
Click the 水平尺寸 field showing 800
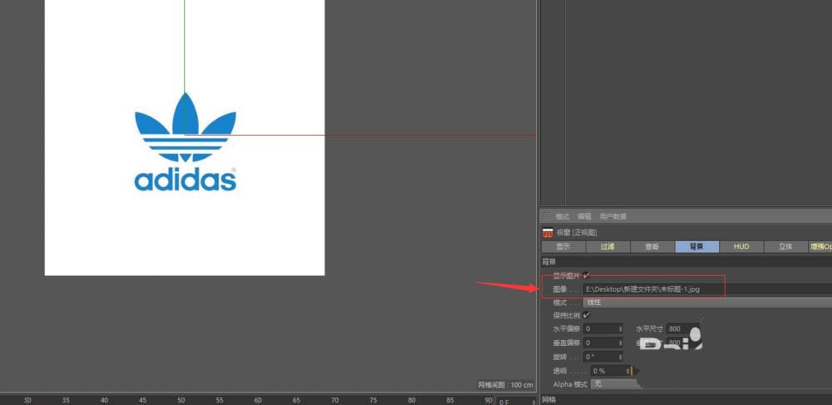[x=683, y=329]
